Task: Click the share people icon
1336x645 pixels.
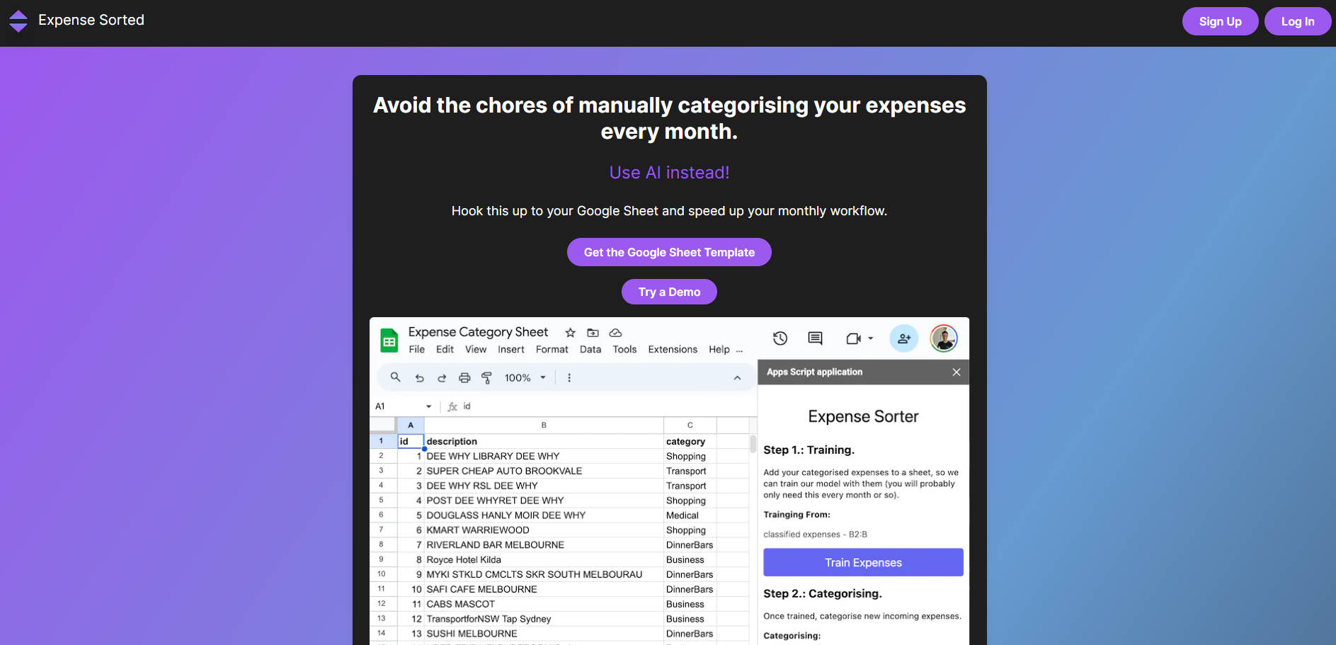Action: 903,338
